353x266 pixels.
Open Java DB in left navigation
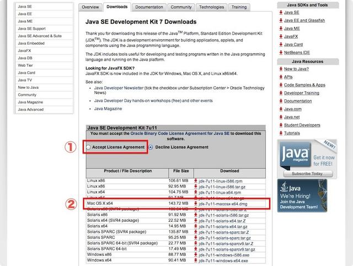[x=44, y=58]
